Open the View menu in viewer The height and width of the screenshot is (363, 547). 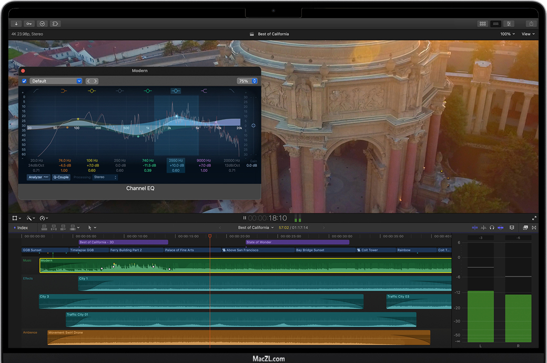(528, 34)
